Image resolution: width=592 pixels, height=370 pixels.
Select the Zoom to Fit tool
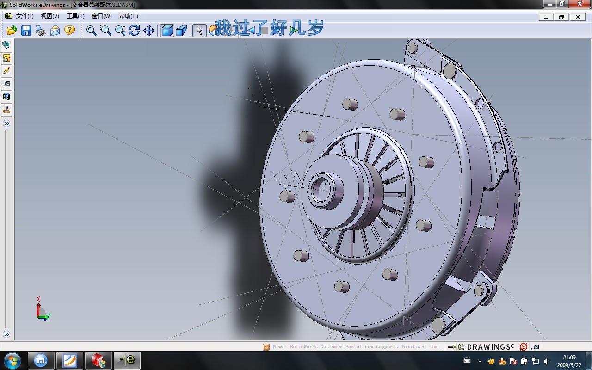tap(91, 31)
